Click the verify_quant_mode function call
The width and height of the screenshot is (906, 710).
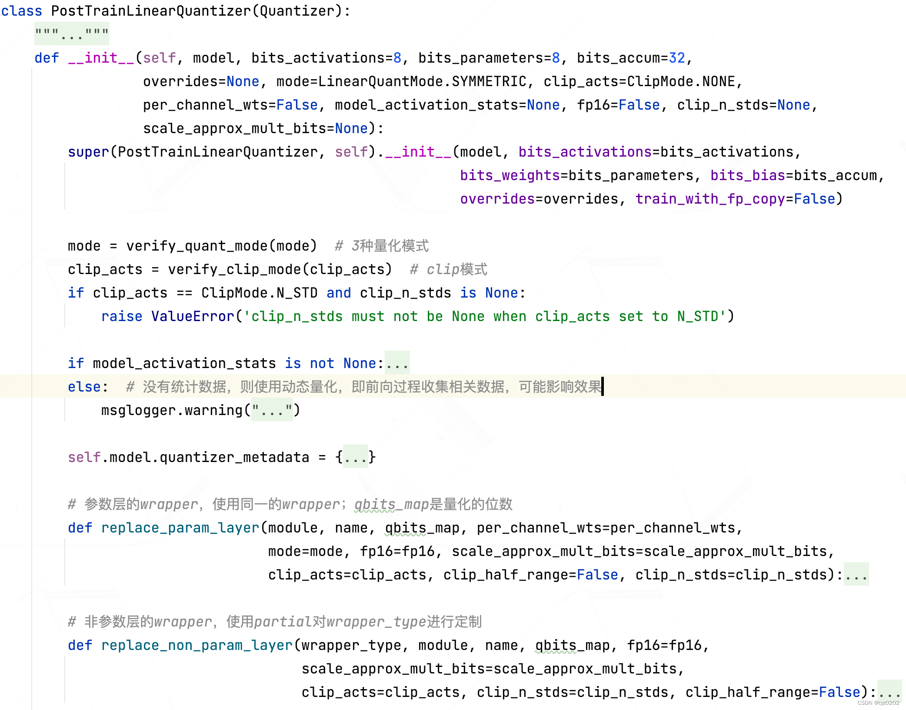tap(197, 246)
